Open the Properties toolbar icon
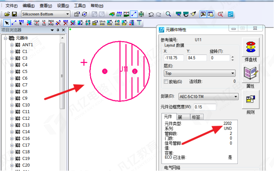This screenshot has height=171, width=274. [x=77, y=14]
